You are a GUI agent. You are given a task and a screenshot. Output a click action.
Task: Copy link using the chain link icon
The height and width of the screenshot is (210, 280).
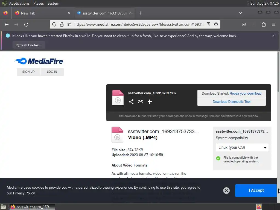[141, 102]
